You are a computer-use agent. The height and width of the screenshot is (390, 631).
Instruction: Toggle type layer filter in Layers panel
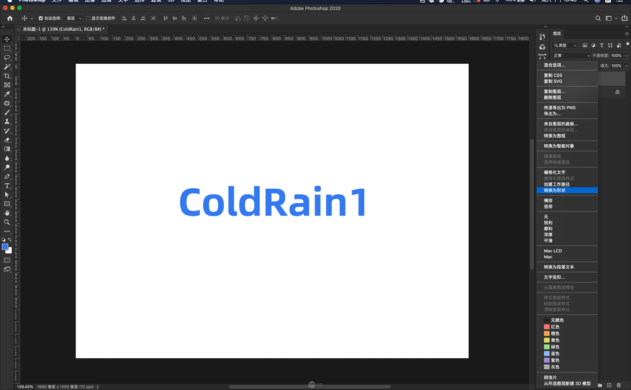(x=602, y=45)
